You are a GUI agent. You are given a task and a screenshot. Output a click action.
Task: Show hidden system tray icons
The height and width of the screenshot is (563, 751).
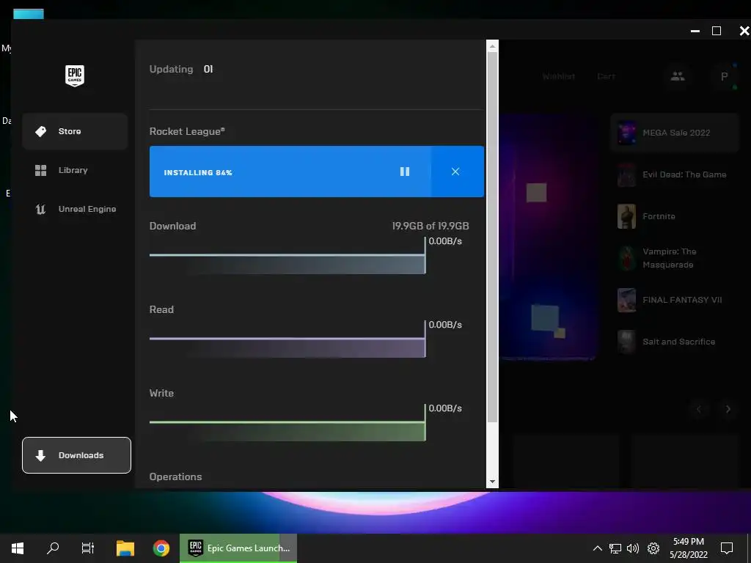pyautogui.click(x=597, y=548)
